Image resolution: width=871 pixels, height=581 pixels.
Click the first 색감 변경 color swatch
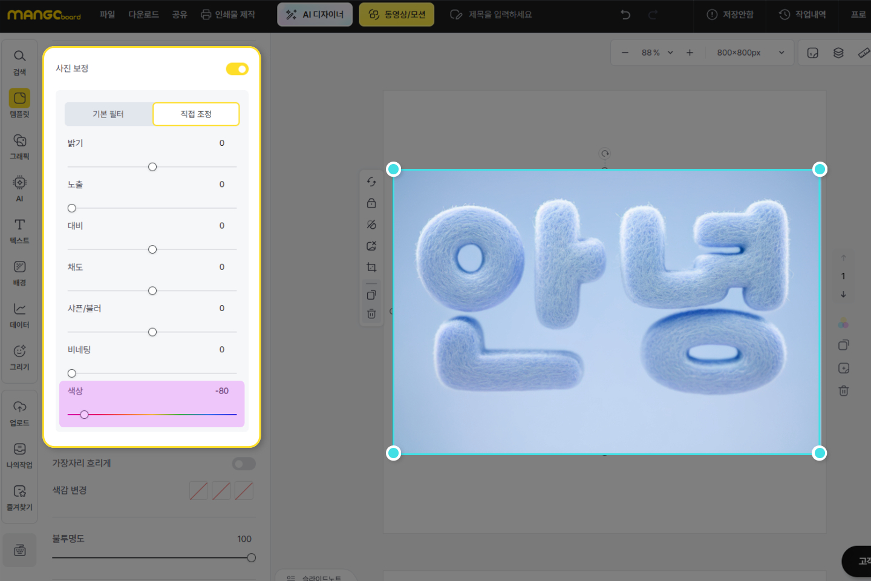(198, 491)
